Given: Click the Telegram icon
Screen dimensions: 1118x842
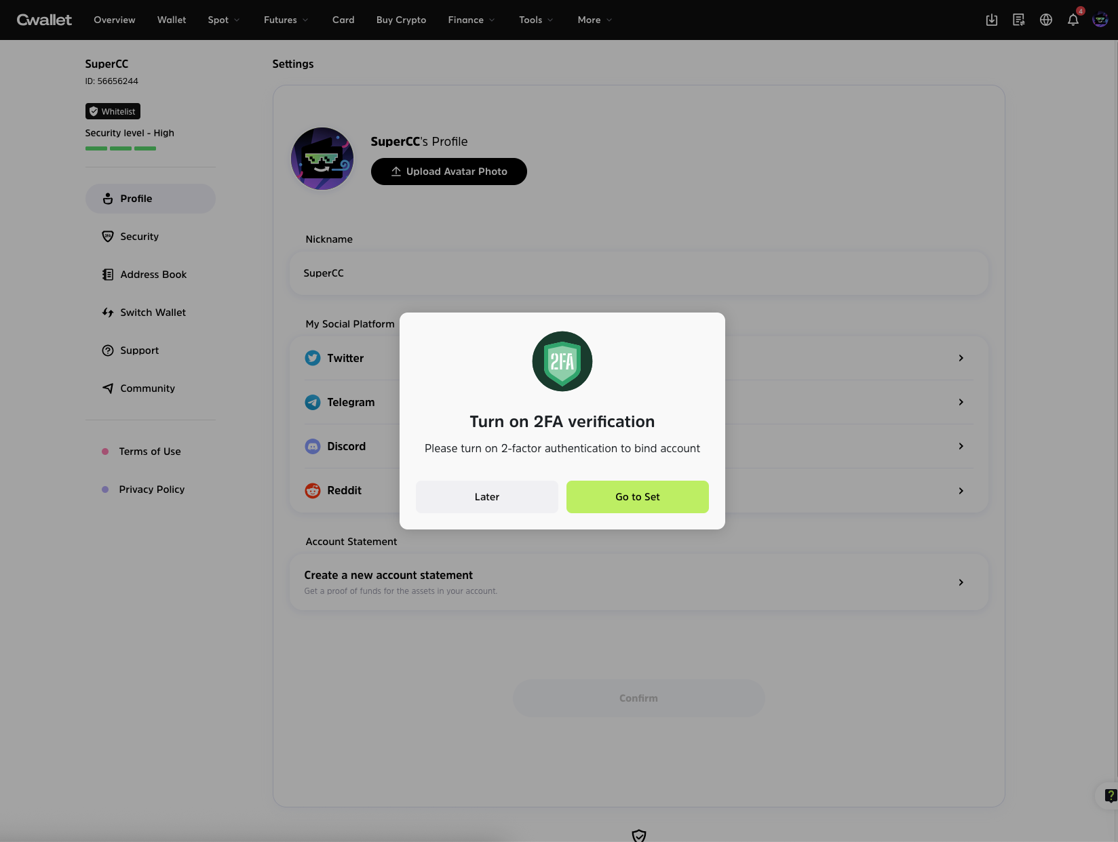Looking at the screenshot, I should (313, 402).
